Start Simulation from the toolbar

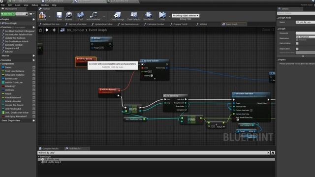149,16
